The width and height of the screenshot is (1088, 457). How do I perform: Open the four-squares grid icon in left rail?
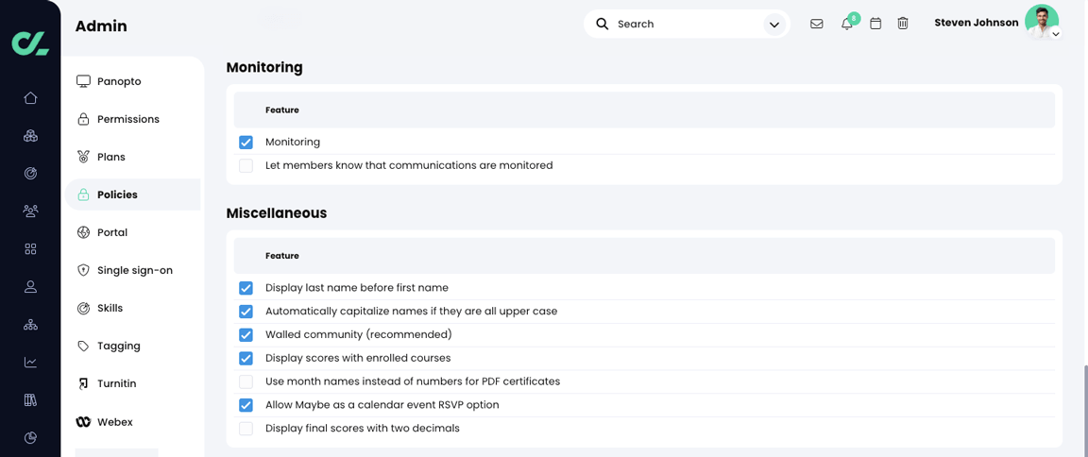pos(30,249)
